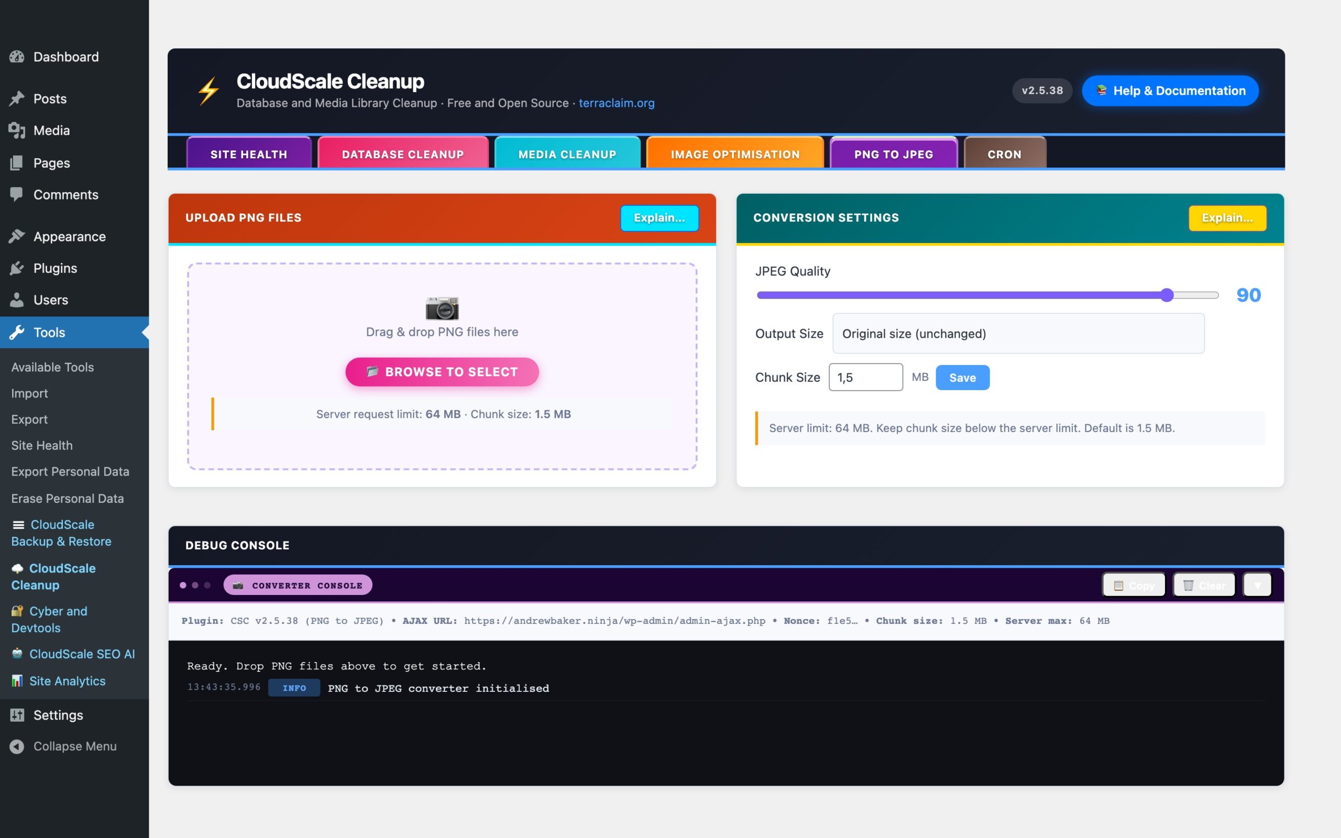
Task: Copy the console output
Action: click(x=1134, y=585)
